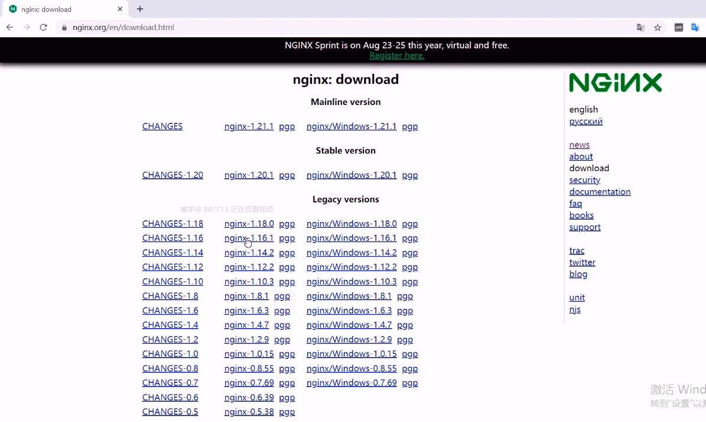Download nginx/Windows-1.6.3

(349, 310)
